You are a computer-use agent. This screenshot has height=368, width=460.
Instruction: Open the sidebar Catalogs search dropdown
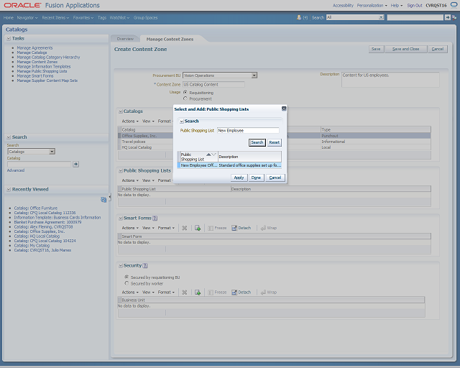[52, 152]
